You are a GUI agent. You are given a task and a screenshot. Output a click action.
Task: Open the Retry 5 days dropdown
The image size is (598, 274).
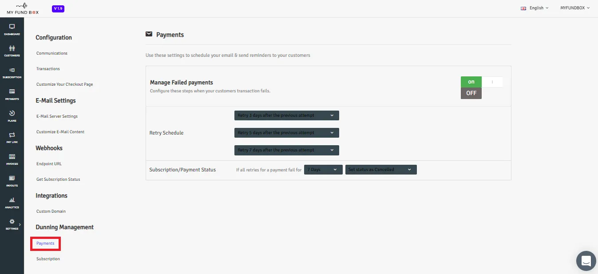pos(286,133)
